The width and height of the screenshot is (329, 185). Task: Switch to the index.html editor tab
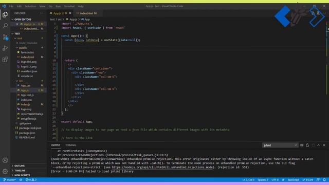click(x=87, y=13)
